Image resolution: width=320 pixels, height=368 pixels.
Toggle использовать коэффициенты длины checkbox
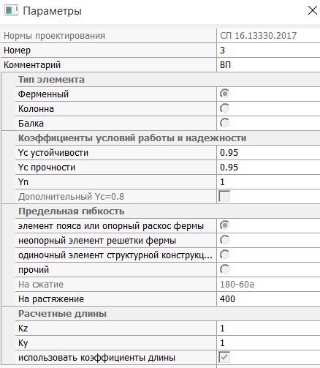tap(224, 357)
